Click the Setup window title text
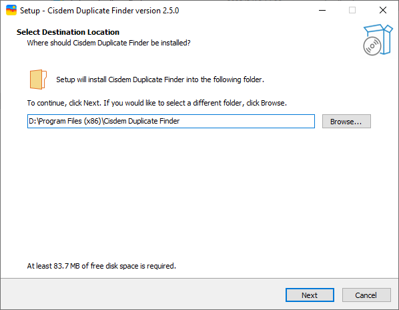This screenshot has width=399, height=310. click(99, 11)
